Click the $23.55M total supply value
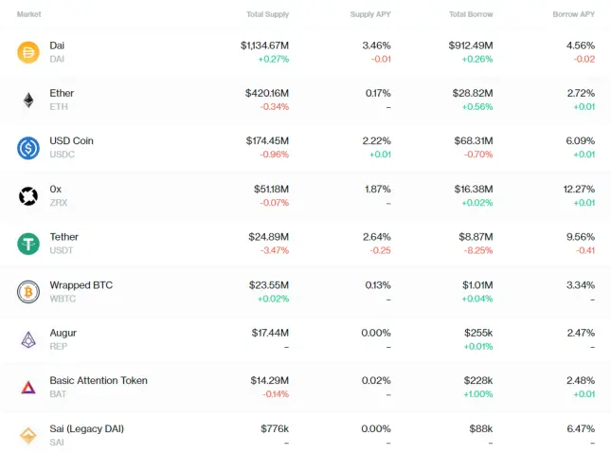The width and height of the screenshot is (611, 454). click(269, 285)
